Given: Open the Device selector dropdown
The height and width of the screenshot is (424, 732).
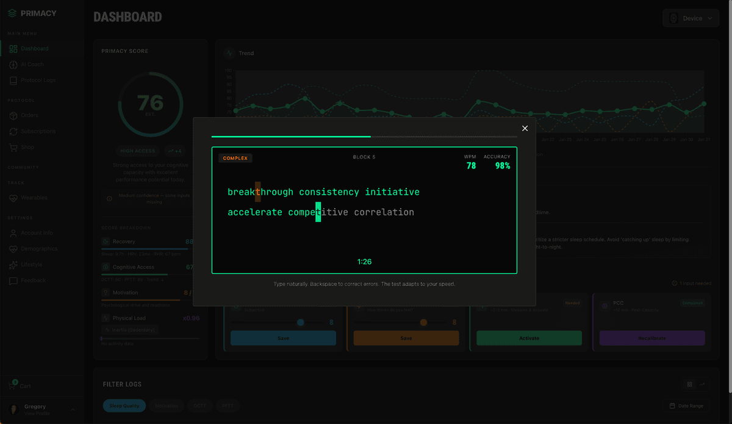Looking at the screenshot, I should click(690, 18).
